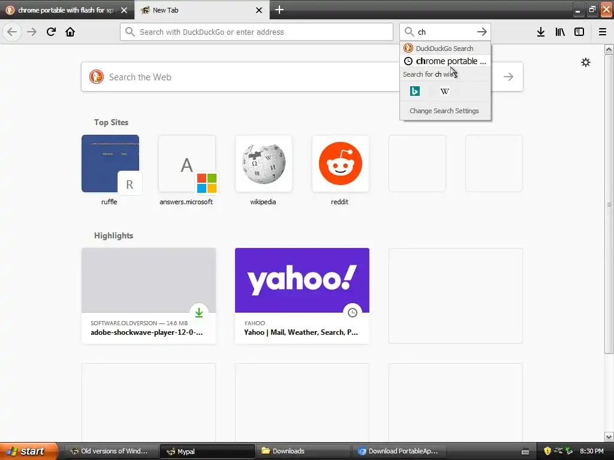Click the safely remove hardware tray icon
The image size is (614, 460).
pyautogui.click(x=569, y=451)
